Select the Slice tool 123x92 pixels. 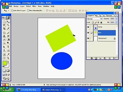8,28
